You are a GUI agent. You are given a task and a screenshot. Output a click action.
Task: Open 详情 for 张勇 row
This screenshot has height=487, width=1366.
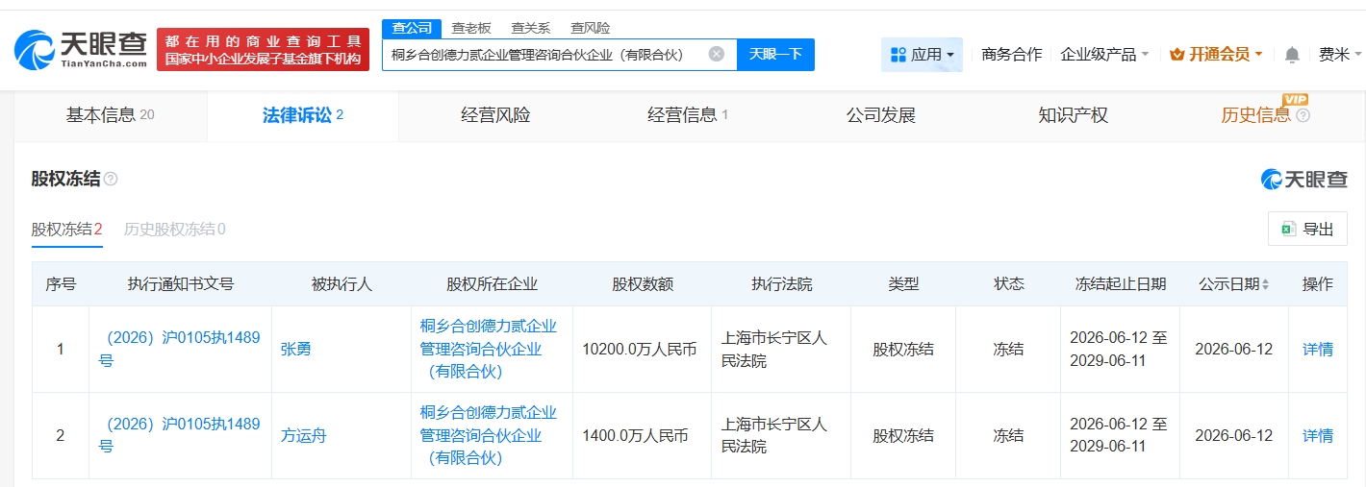(1318, 350)
